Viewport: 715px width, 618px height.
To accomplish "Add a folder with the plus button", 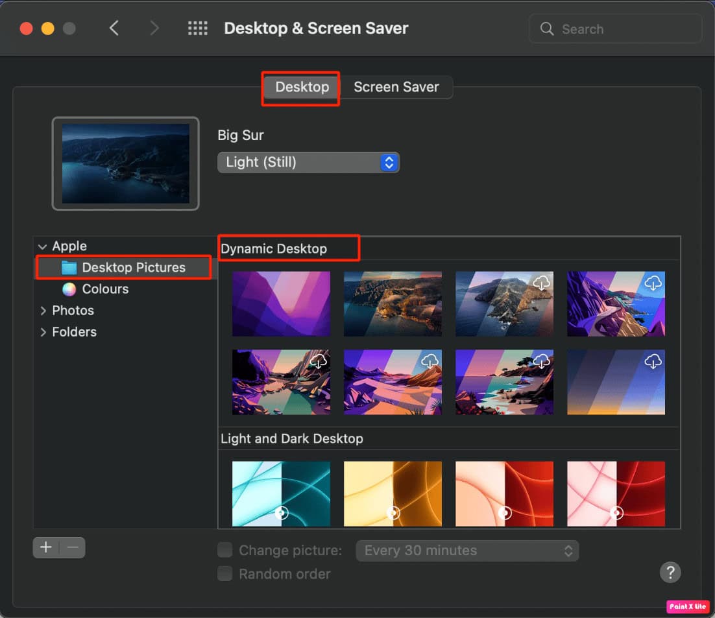I will click(x=46, y=547).
